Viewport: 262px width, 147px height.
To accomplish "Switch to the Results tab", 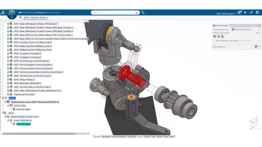I will click(140, 137).
